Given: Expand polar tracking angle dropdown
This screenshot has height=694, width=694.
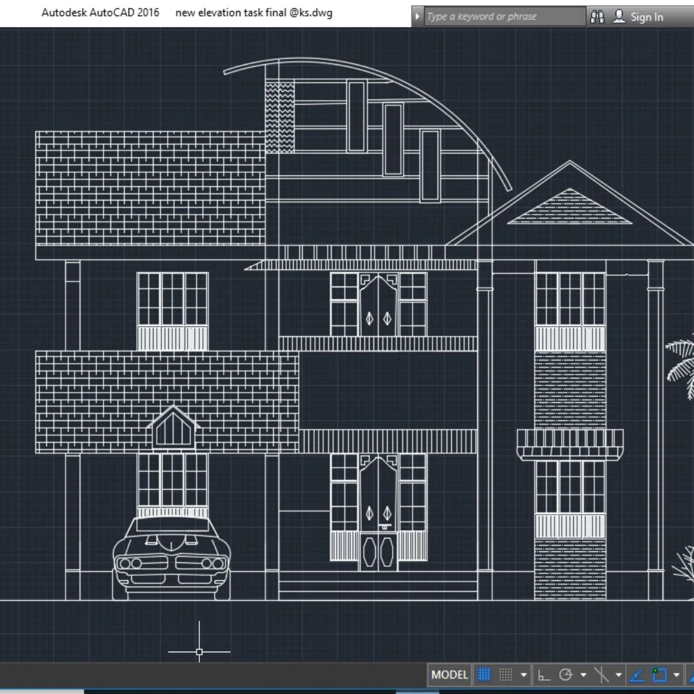Looking at the screenshot, I should tap(583, 675).
